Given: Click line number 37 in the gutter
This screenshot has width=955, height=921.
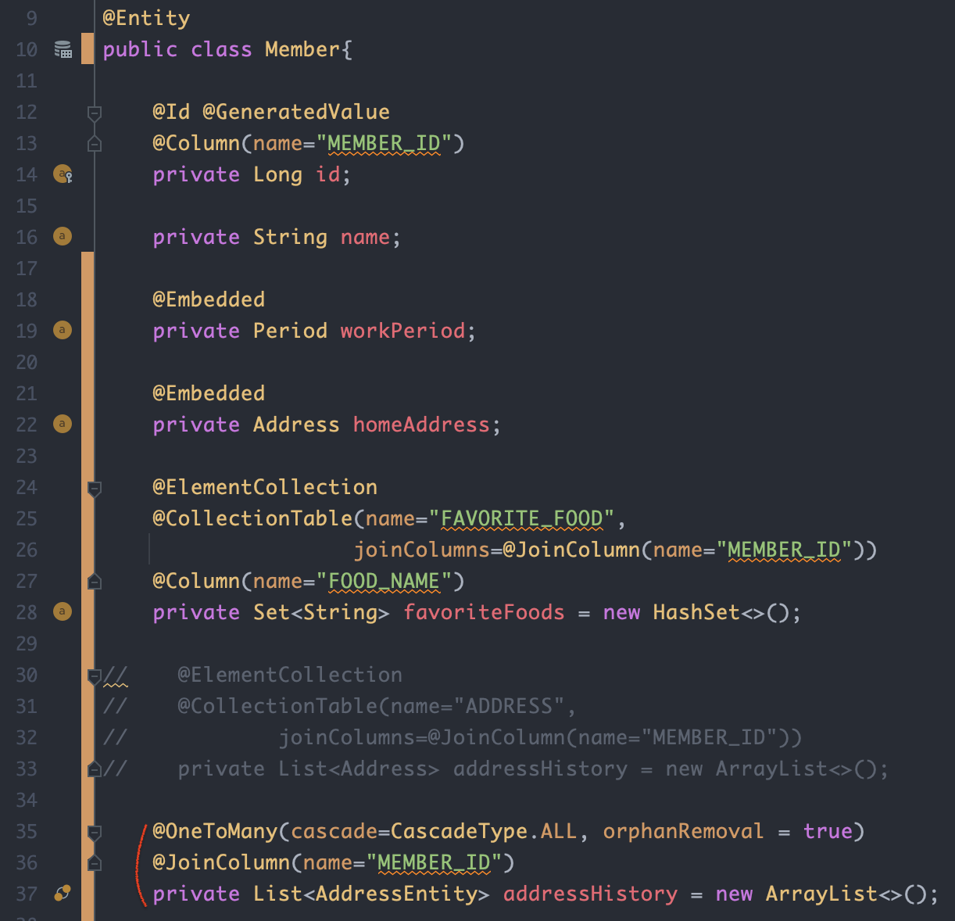Looking at the screenshot, I should 27,894.
